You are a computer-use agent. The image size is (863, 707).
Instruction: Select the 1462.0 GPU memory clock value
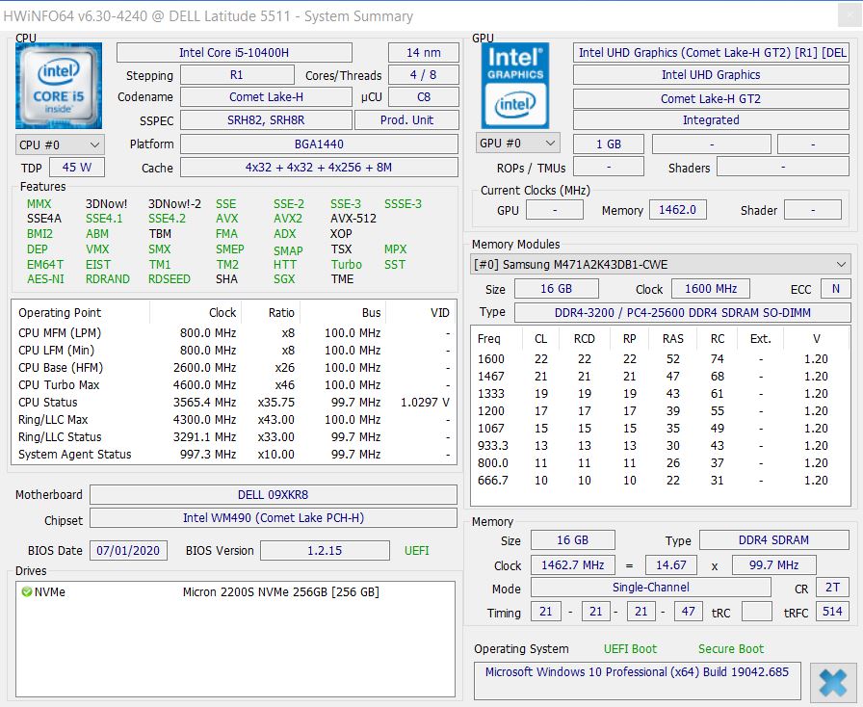tap(677, 210)
